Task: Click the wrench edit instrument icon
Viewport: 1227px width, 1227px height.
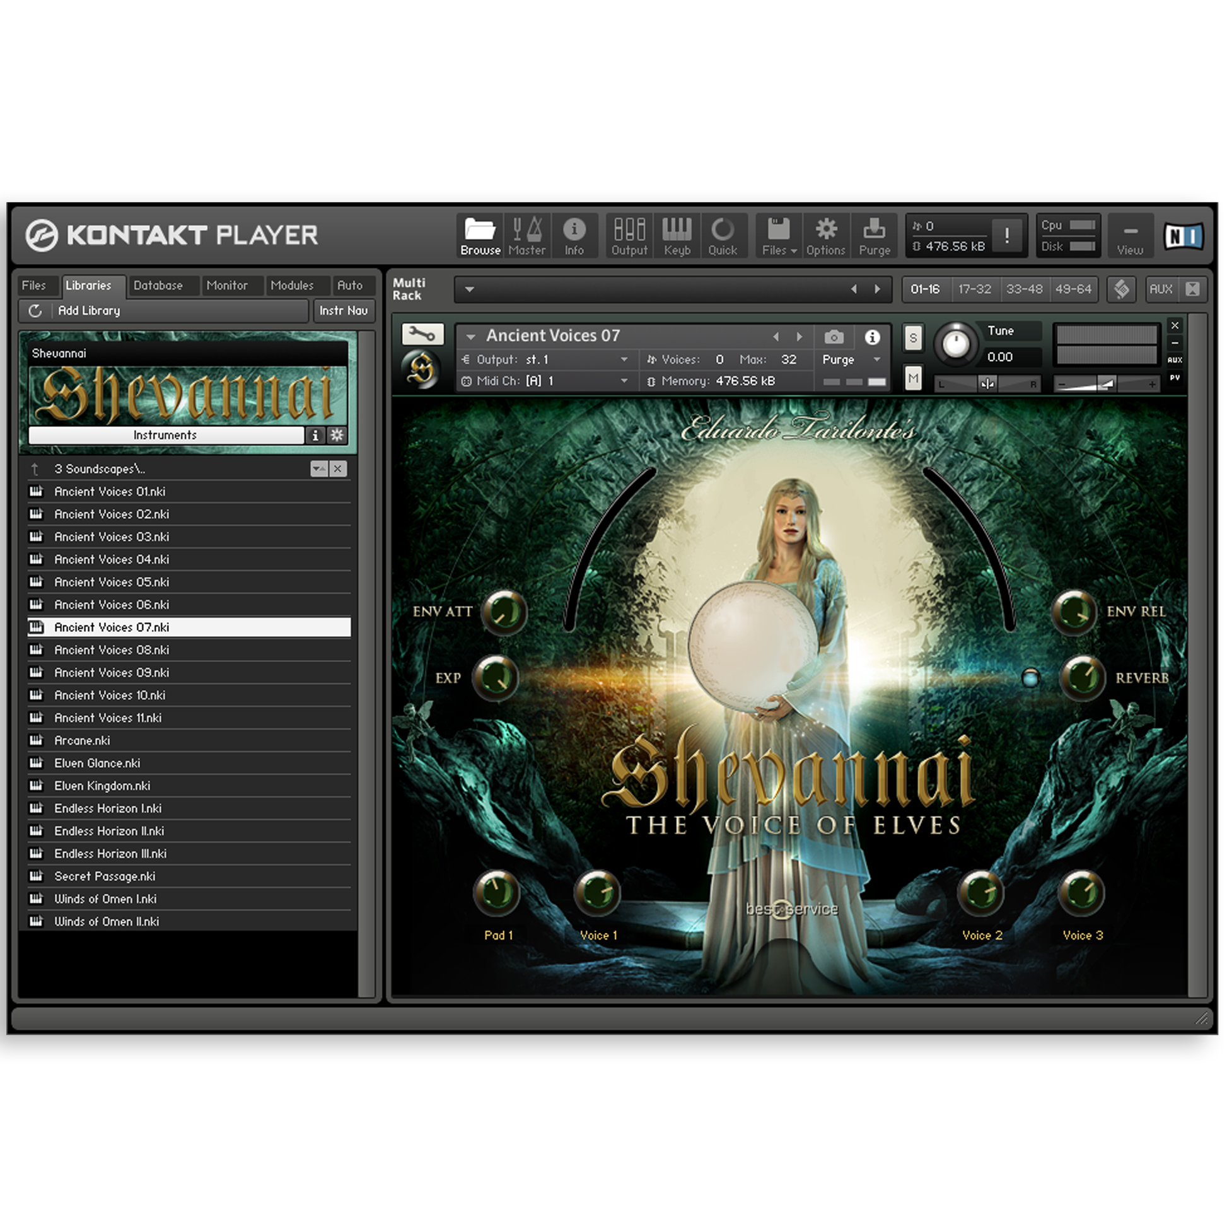Action: 422,334
